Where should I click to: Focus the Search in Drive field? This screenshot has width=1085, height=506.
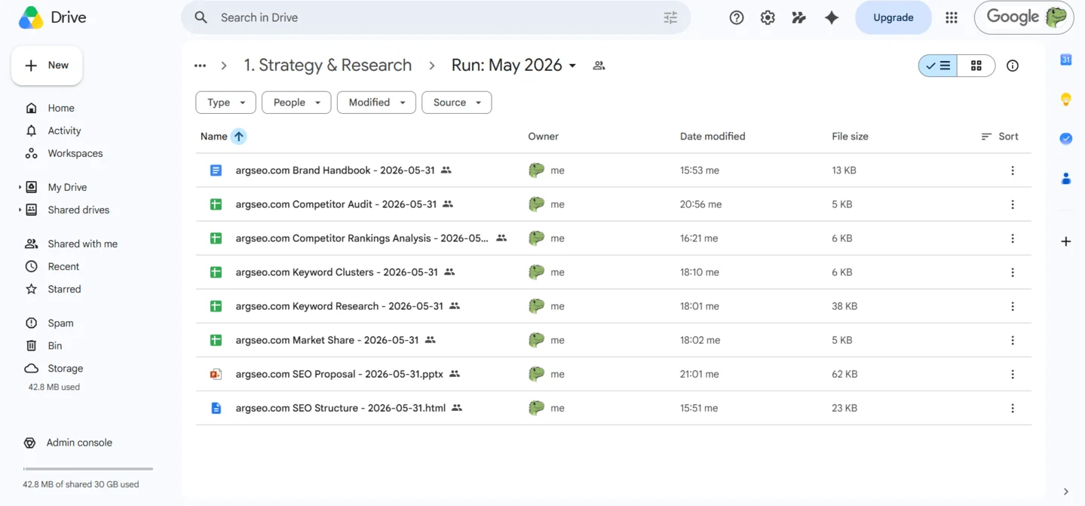436,17
